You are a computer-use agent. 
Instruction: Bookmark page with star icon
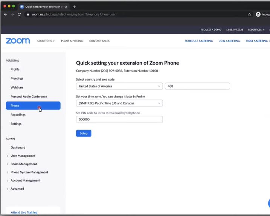coord(249,14)
